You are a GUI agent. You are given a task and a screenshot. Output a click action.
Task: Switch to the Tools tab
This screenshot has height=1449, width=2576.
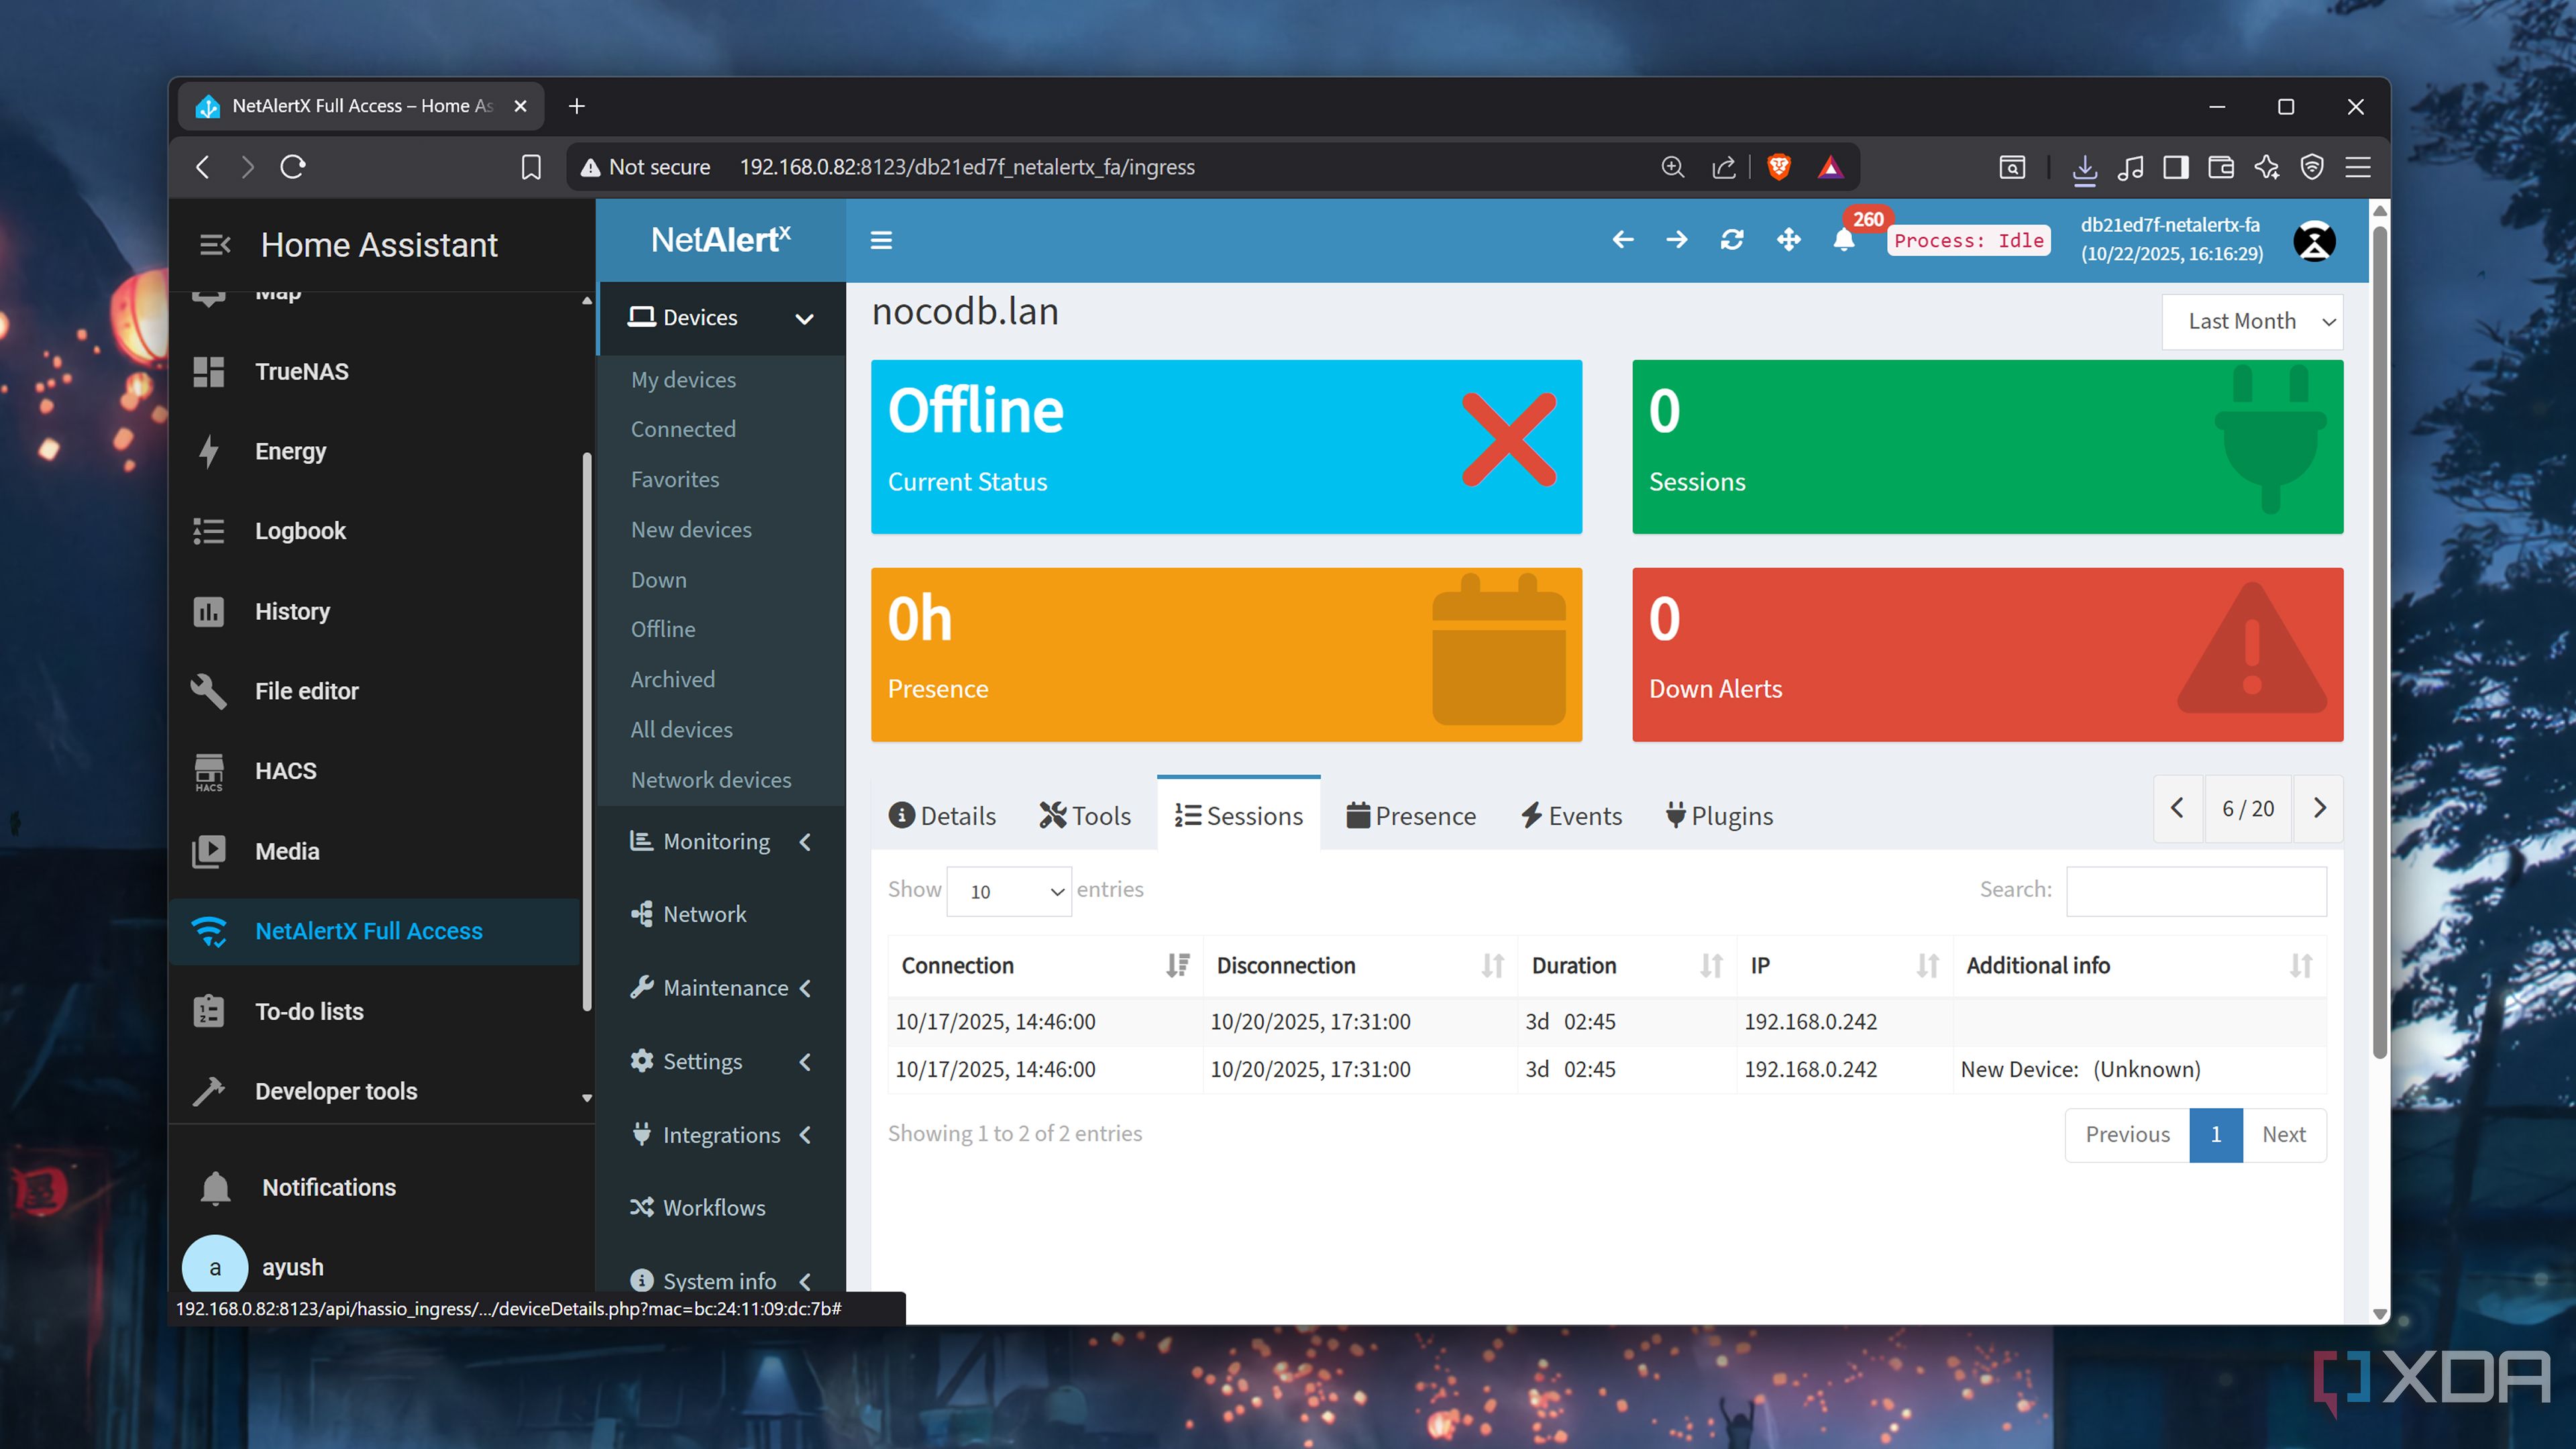[1085, 816]
